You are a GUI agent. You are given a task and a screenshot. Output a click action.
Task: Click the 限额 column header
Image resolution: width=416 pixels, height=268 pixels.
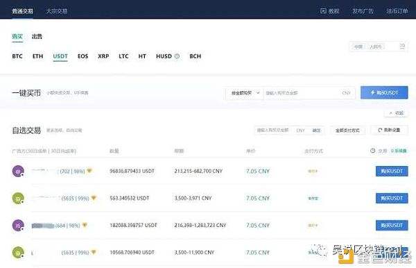[179, 151]
